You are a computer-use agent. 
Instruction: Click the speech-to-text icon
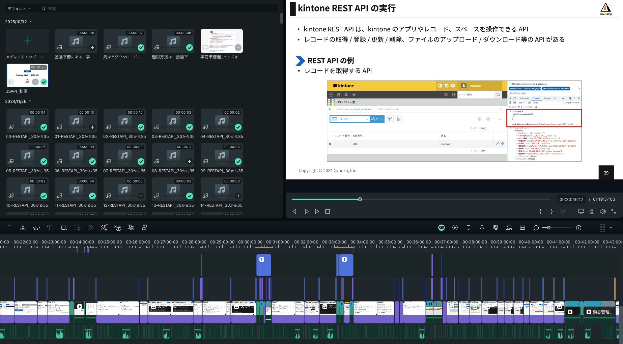coord(117,228)
